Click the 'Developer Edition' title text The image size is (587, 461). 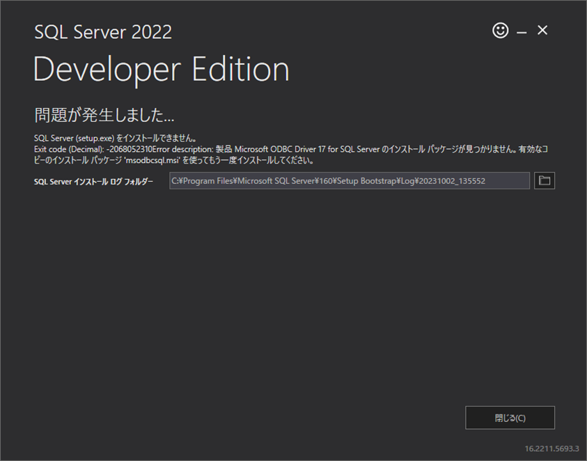tap(161, 68)
